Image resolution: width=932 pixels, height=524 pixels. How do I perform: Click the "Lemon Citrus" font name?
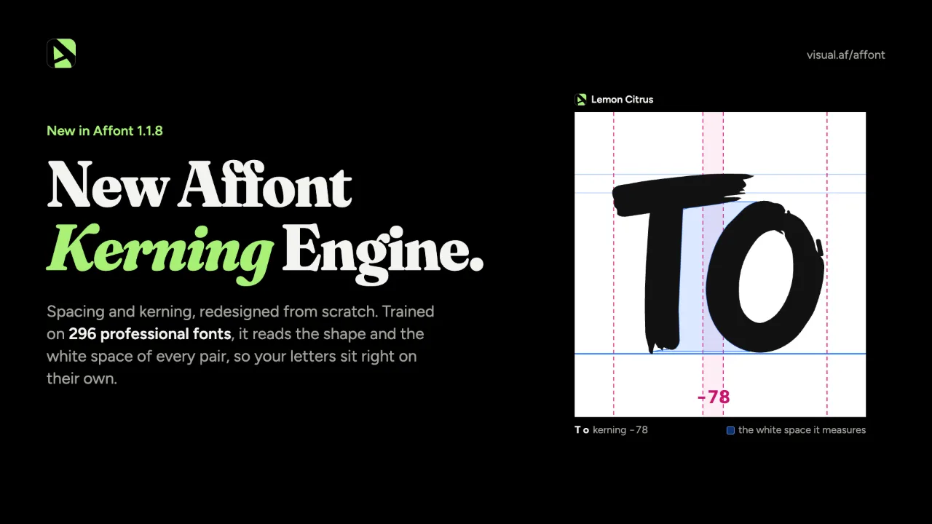[x=622, y=100]
